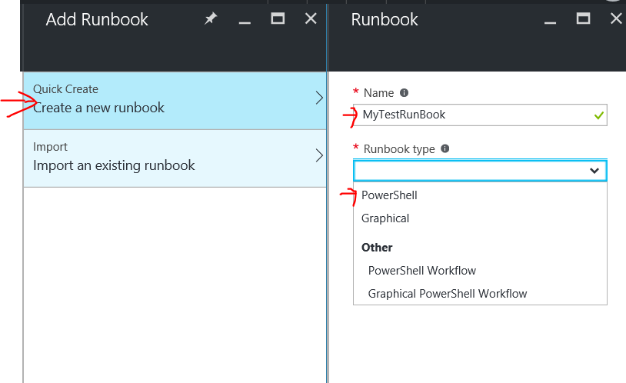Expand chevron on Quick Create row
The width and height of the screenshot is (626, 383).
[x=319, y=98]
